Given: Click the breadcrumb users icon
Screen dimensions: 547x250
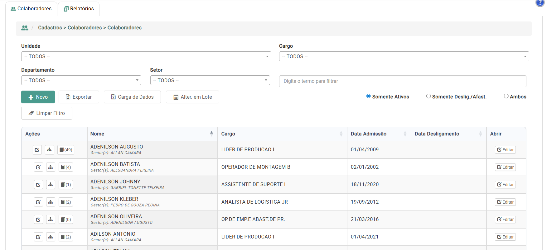Looking at the screenshot, I should [25, 28].
